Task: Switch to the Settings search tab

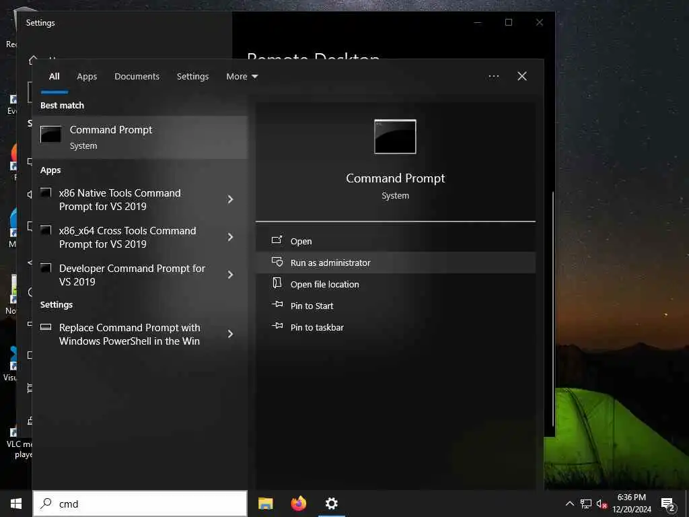Action: click(193, 77)
